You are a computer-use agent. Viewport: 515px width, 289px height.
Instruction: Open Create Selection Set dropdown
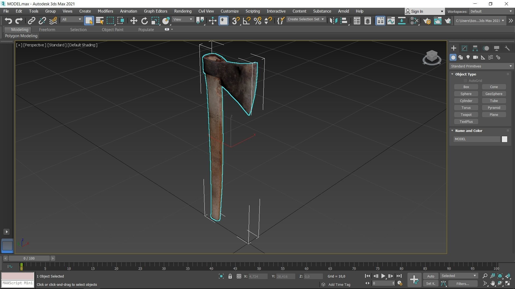(306, 19)
